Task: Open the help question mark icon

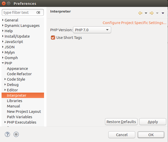Action: tap(7, 134)
